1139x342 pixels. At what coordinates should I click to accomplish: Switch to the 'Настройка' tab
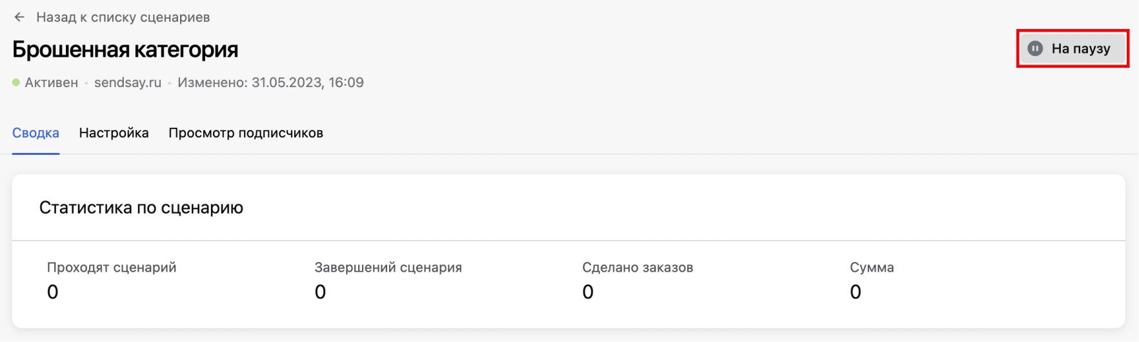coord(114,133)
